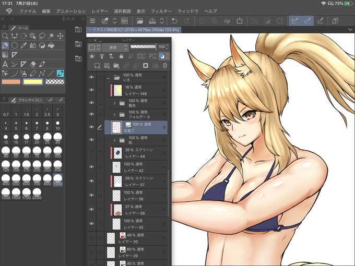
Task: Open the hamburger command bar menu
Action: click(x=92, y=21)
